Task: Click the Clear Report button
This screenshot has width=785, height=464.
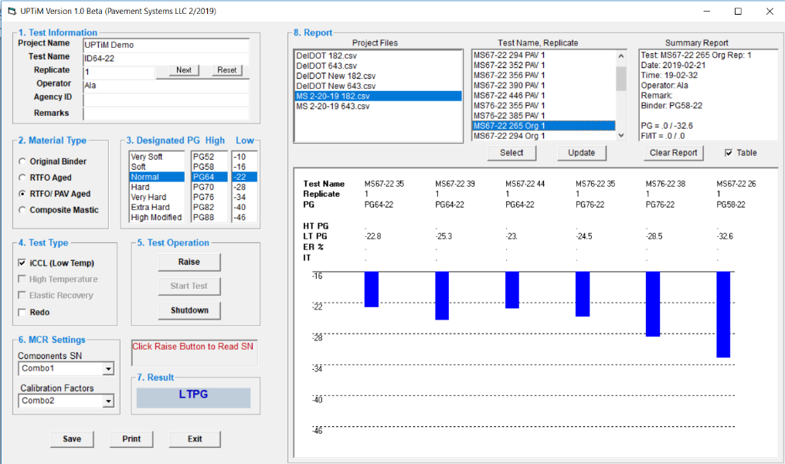Action: coord(674,153)
